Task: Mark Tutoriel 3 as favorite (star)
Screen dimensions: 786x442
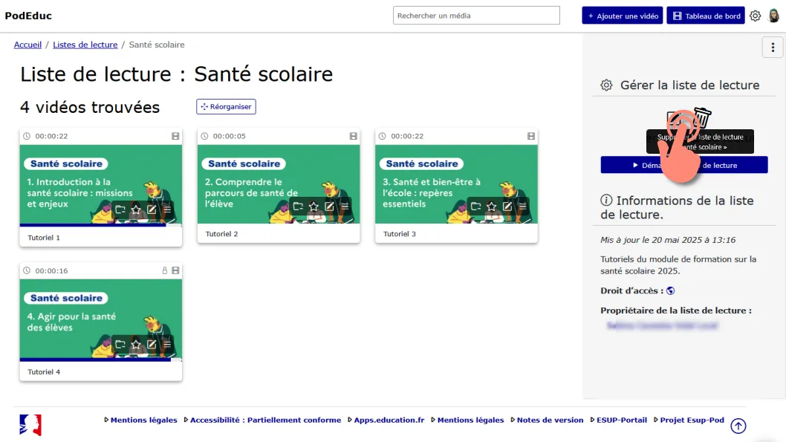Action: point(491,206)
